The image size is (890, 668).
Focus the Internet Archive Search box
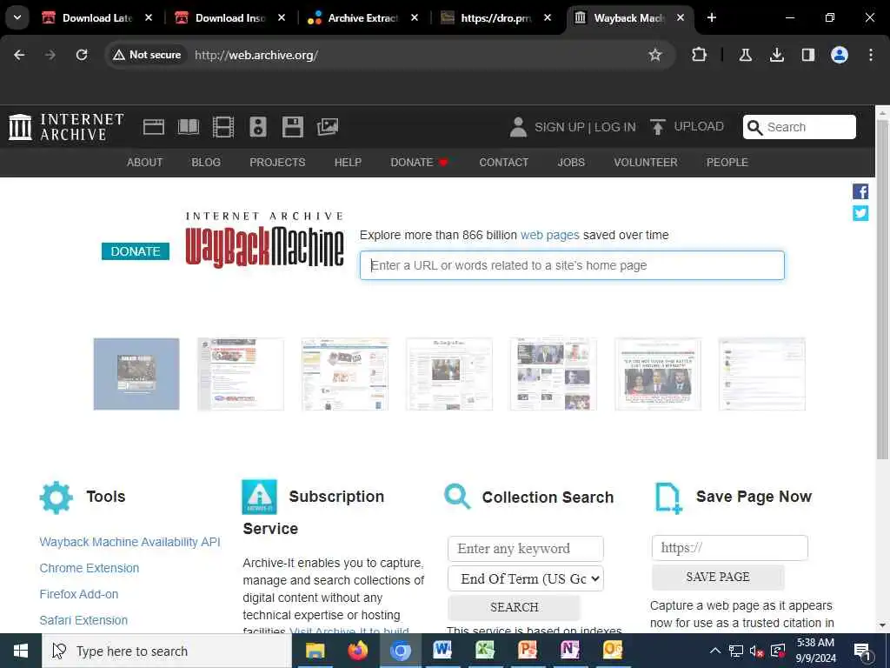[x=800, y=127]
